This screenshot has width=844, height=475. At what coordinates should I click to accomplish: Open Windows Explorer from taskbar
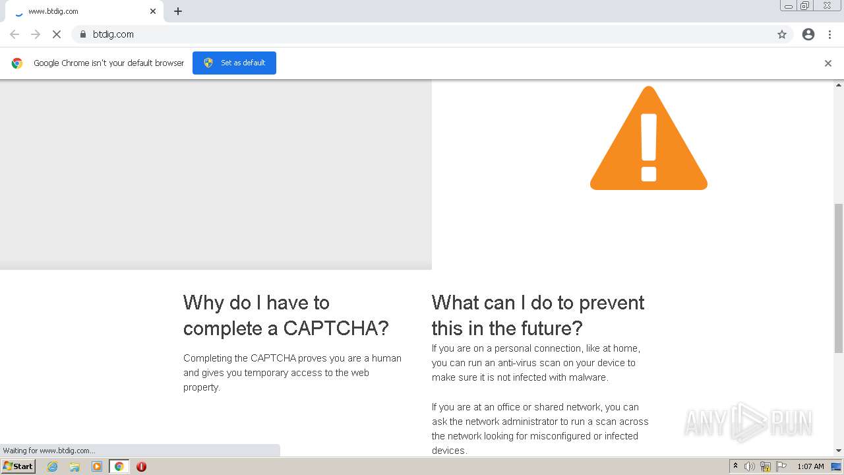[x=75, y=466]
